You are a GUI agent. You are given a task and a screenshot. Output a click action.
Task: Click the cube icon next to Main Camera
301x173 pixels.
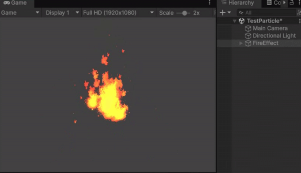pos(248,29)
